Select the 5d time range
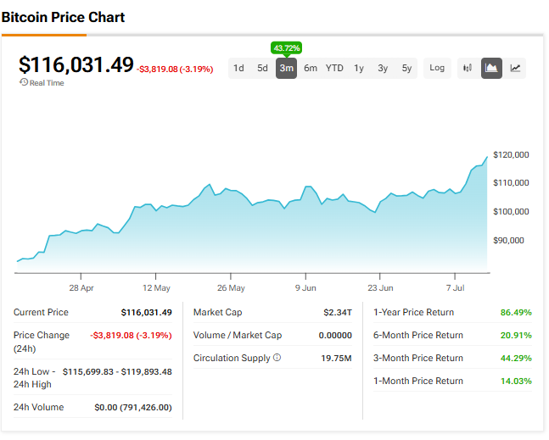This screenshot has height=440, width=549. (x=262, y=68)
